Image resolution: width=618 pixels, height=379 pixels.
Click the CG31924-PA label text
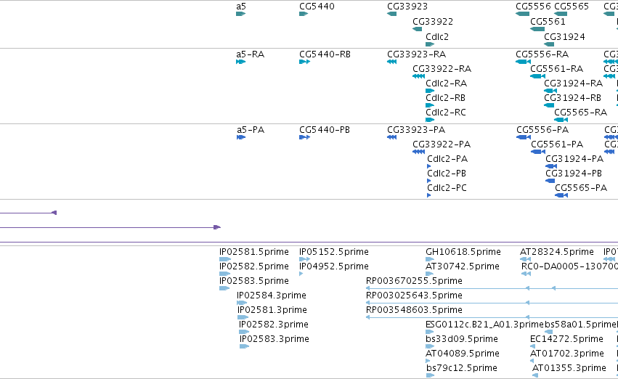click(x=574, y=159)
